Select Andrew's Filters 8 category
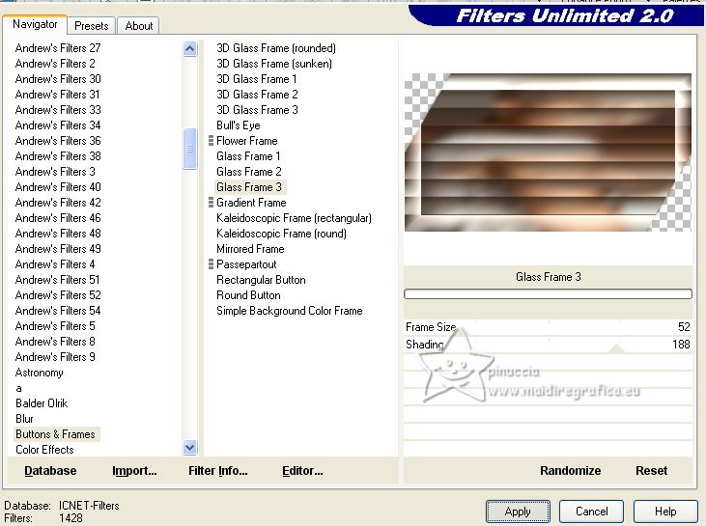Viewport: 706px width, 526px height. [55, 342]
